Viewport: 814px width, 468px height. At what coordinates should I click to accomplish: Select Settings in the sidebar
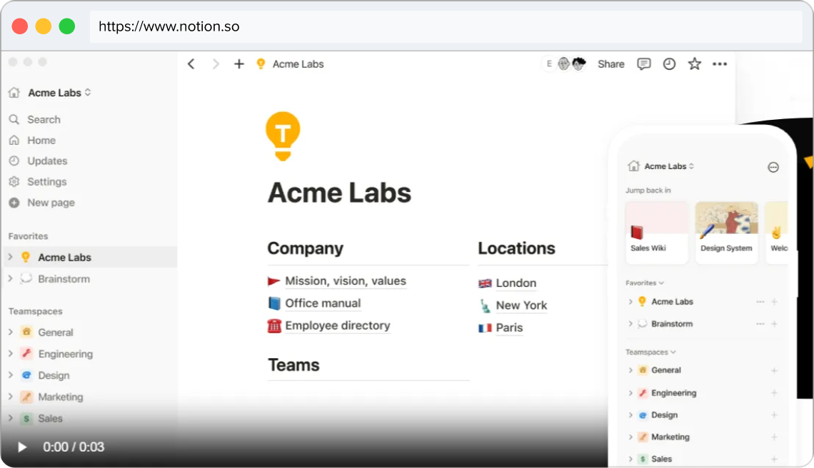click(46, 182)
